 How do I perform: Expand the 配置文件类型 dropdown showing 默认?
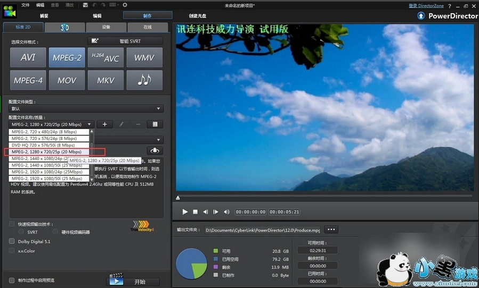tap(85, 108)
